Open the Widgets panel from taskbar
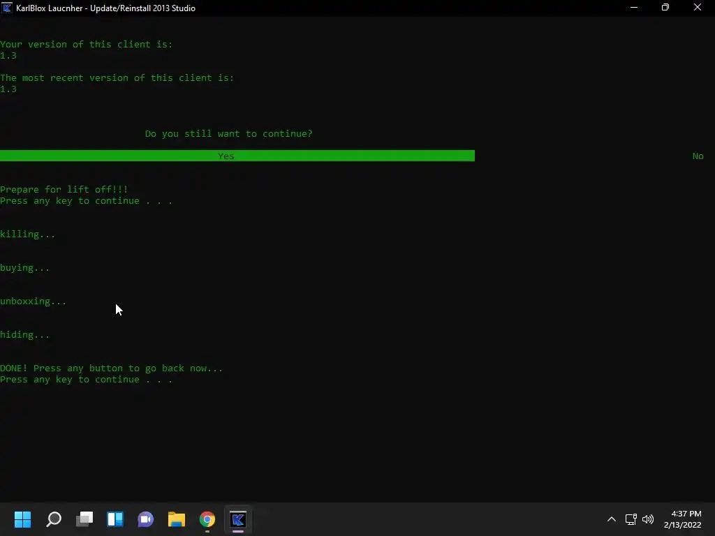This screenshot has width=715, height=536. coord(115,519)
